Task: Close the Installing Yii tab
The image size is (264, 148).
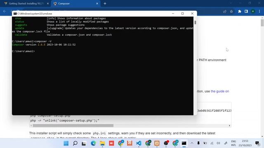Action: pyautogui.click(x=48, y=4)
